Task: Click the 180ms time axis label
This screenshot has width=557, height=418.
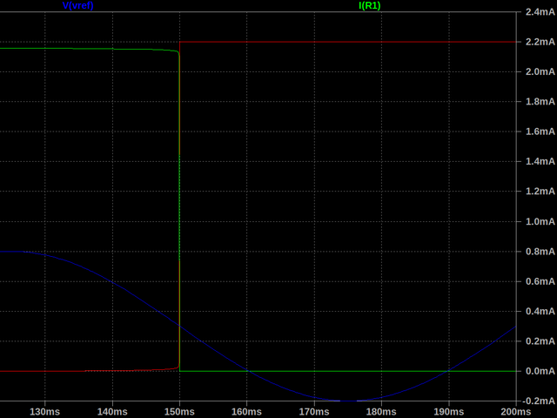Action: tap(381, 411)
